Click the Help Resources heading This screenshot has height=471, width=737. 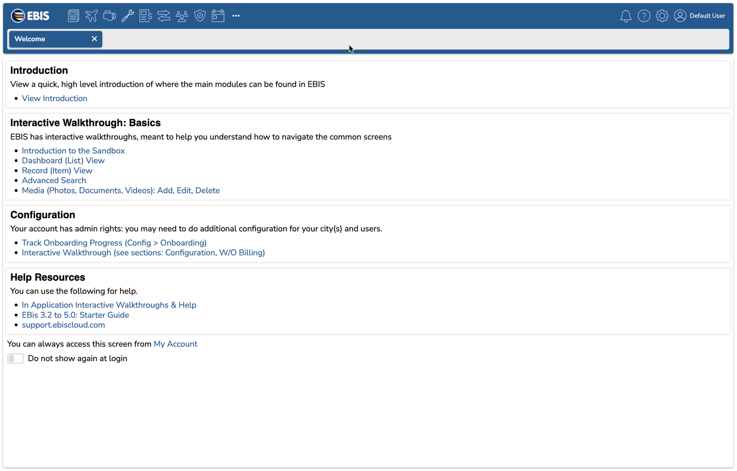click(47, 278)
